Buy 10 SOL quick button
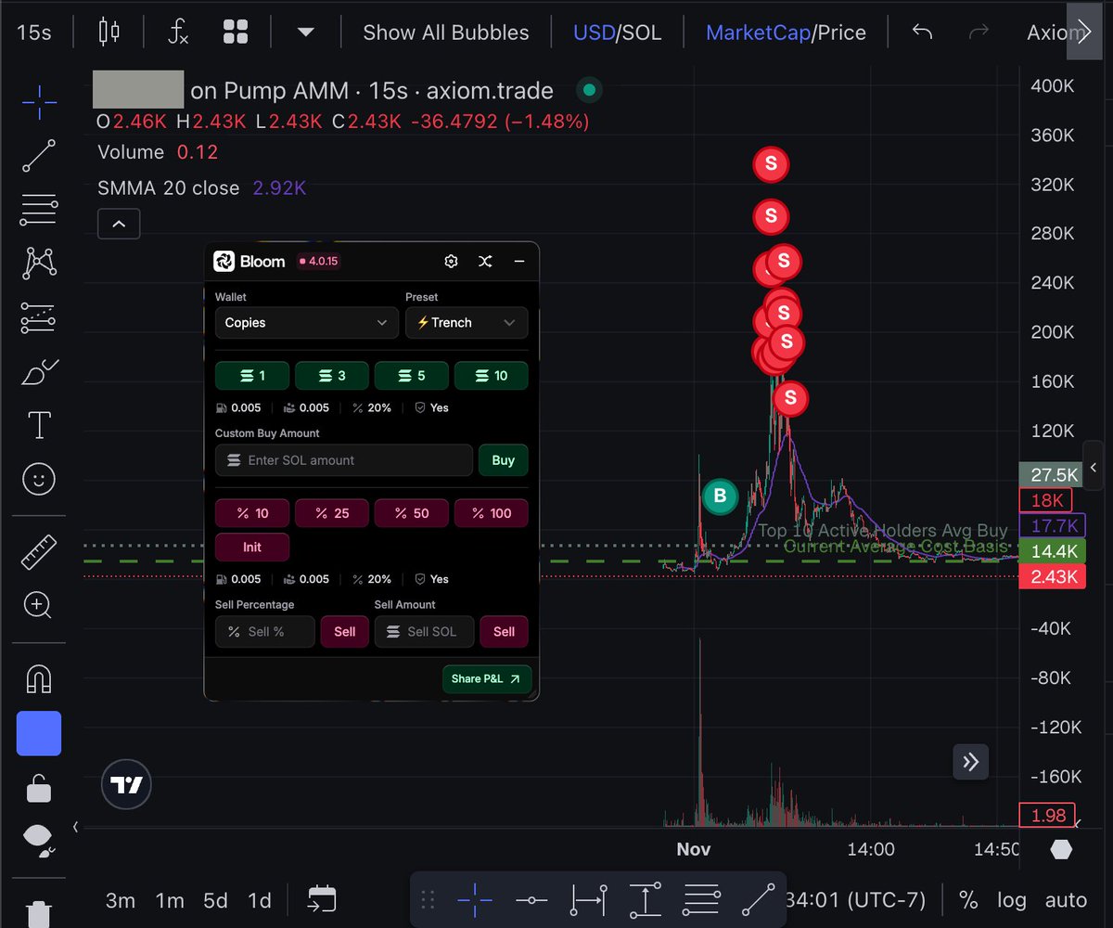The height and width of the screenshot is (928, 1113). pyautogui.click(x=492, y=376)
